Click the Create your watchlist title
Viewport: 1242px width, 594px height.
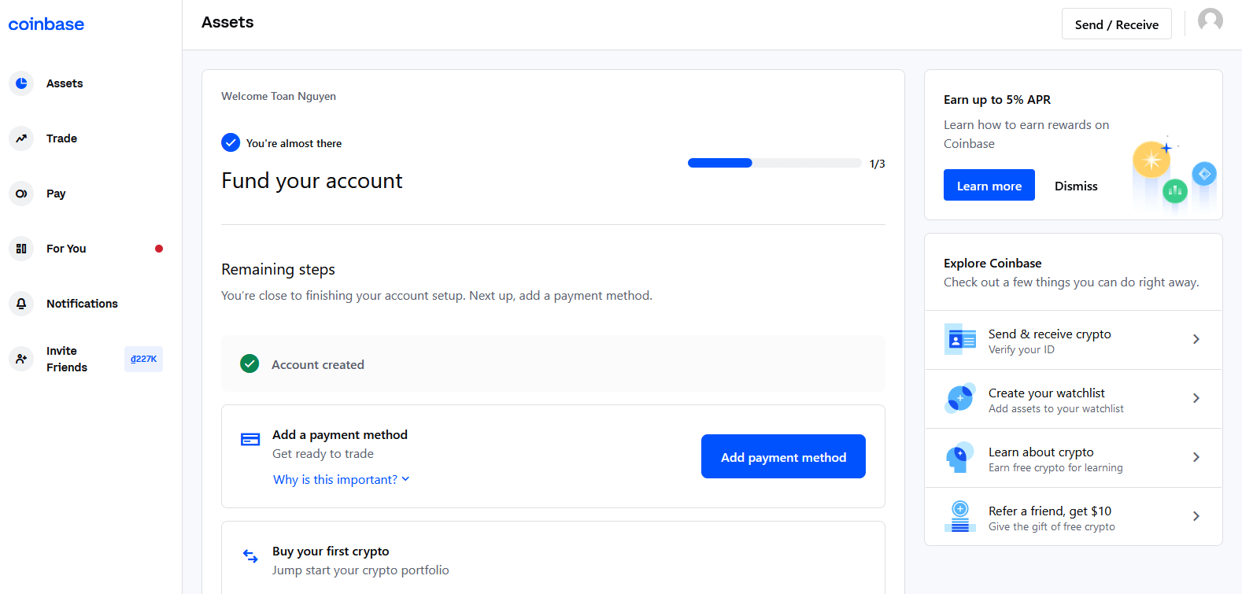(1046, 393)
